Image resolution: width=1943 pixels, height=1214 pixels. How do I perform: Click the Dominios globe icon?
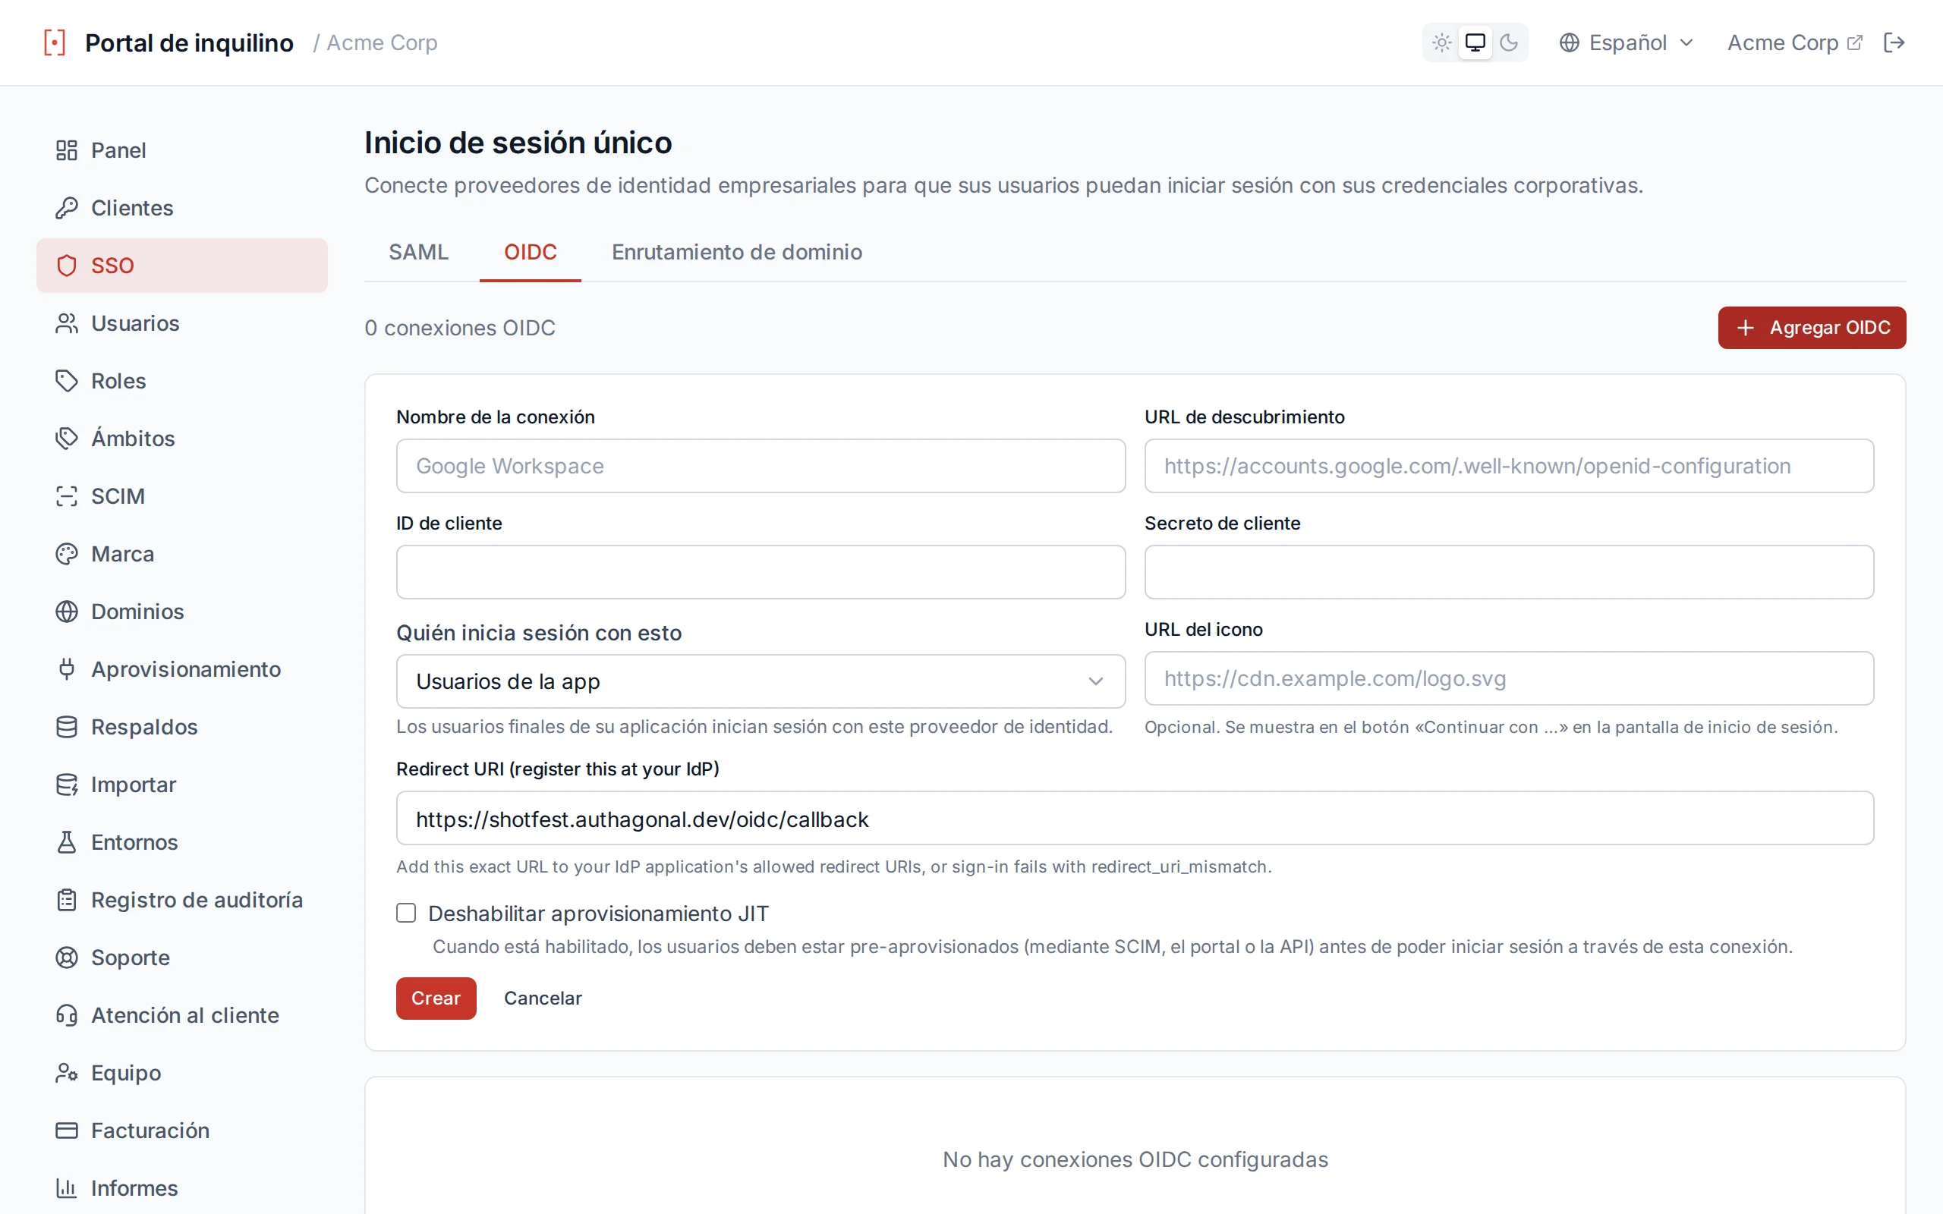coord(67,612)
